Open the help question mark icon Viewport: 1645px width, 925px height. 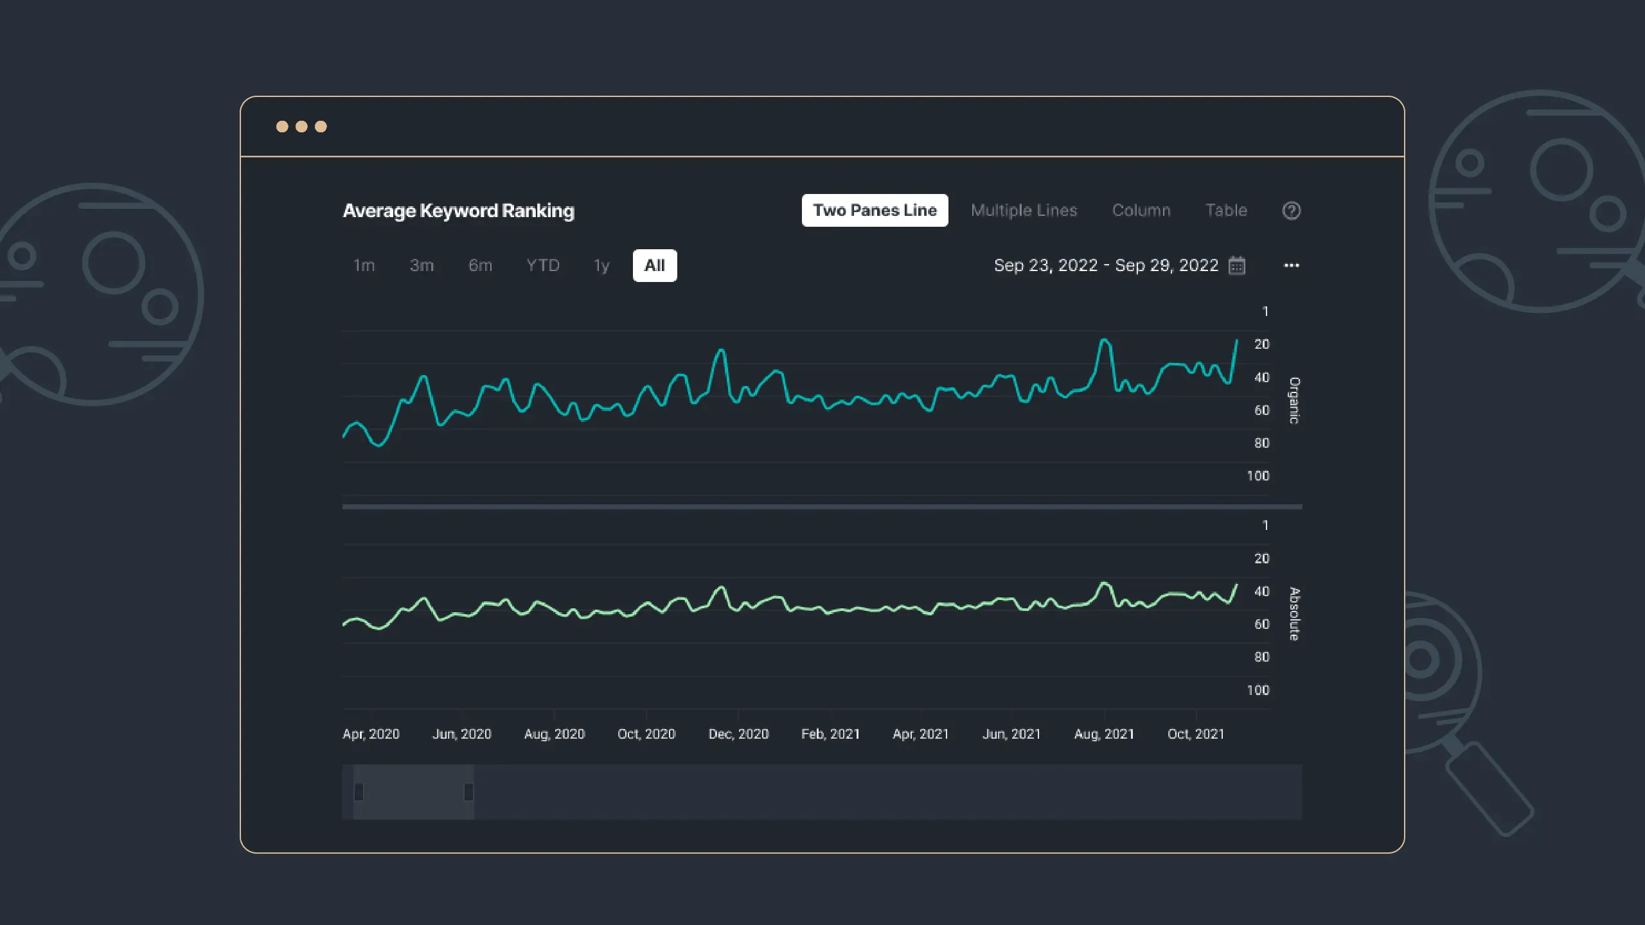click(x=1291, y=211)
